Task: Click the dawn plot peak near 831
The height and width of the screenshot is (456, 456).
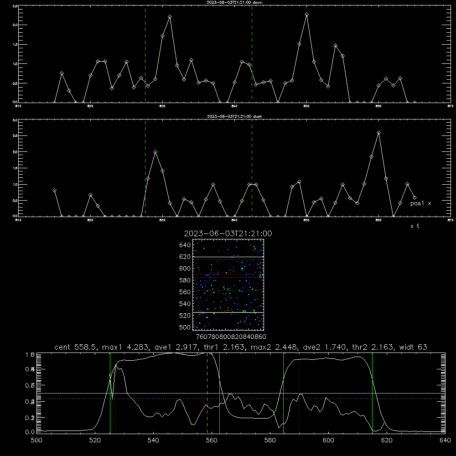Action: click(x=170, y=17)
